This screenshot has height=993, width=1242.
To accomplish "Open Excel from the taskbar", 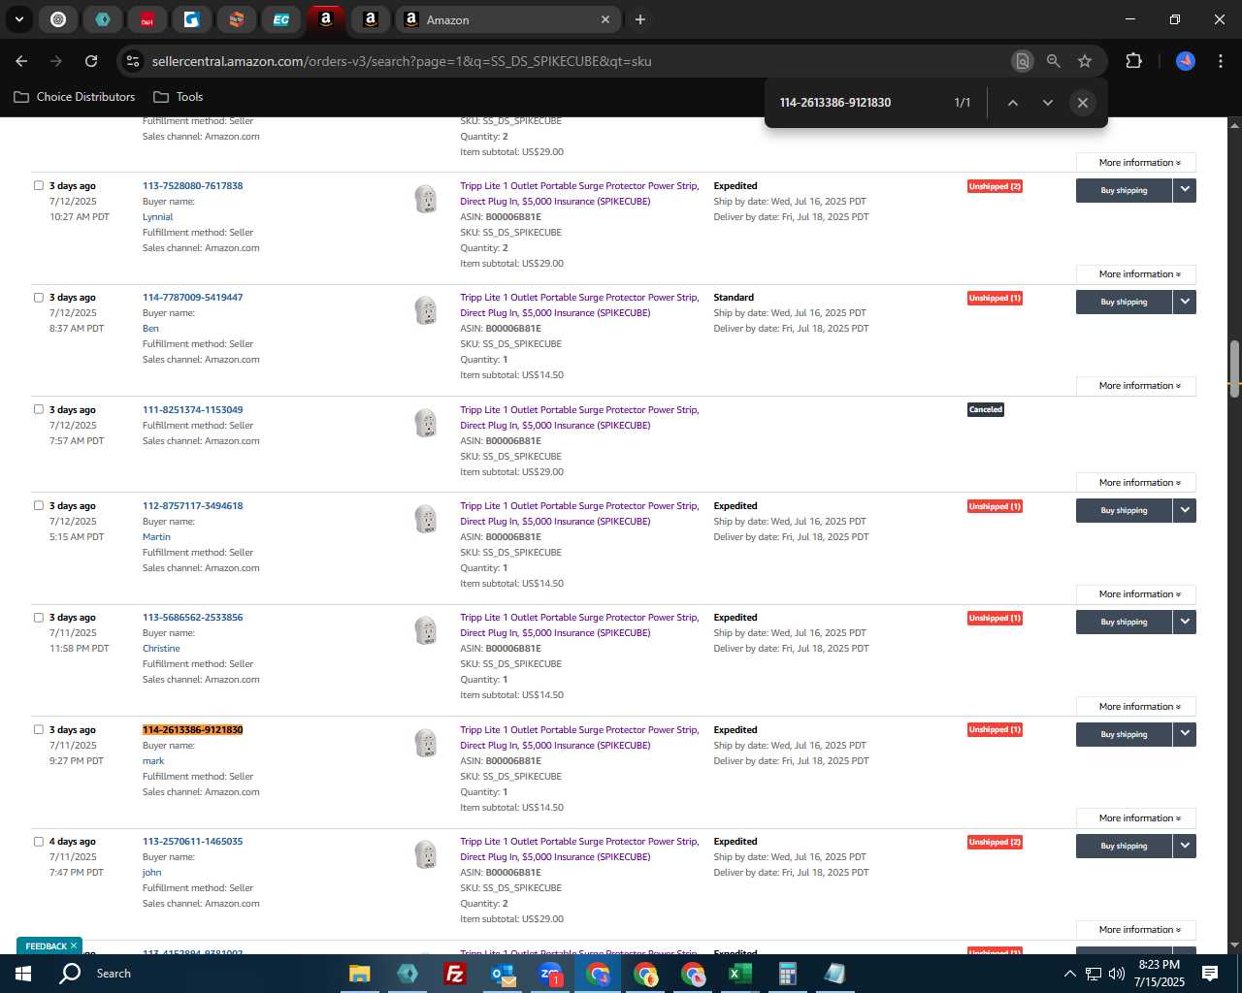I will click(740, 974).
